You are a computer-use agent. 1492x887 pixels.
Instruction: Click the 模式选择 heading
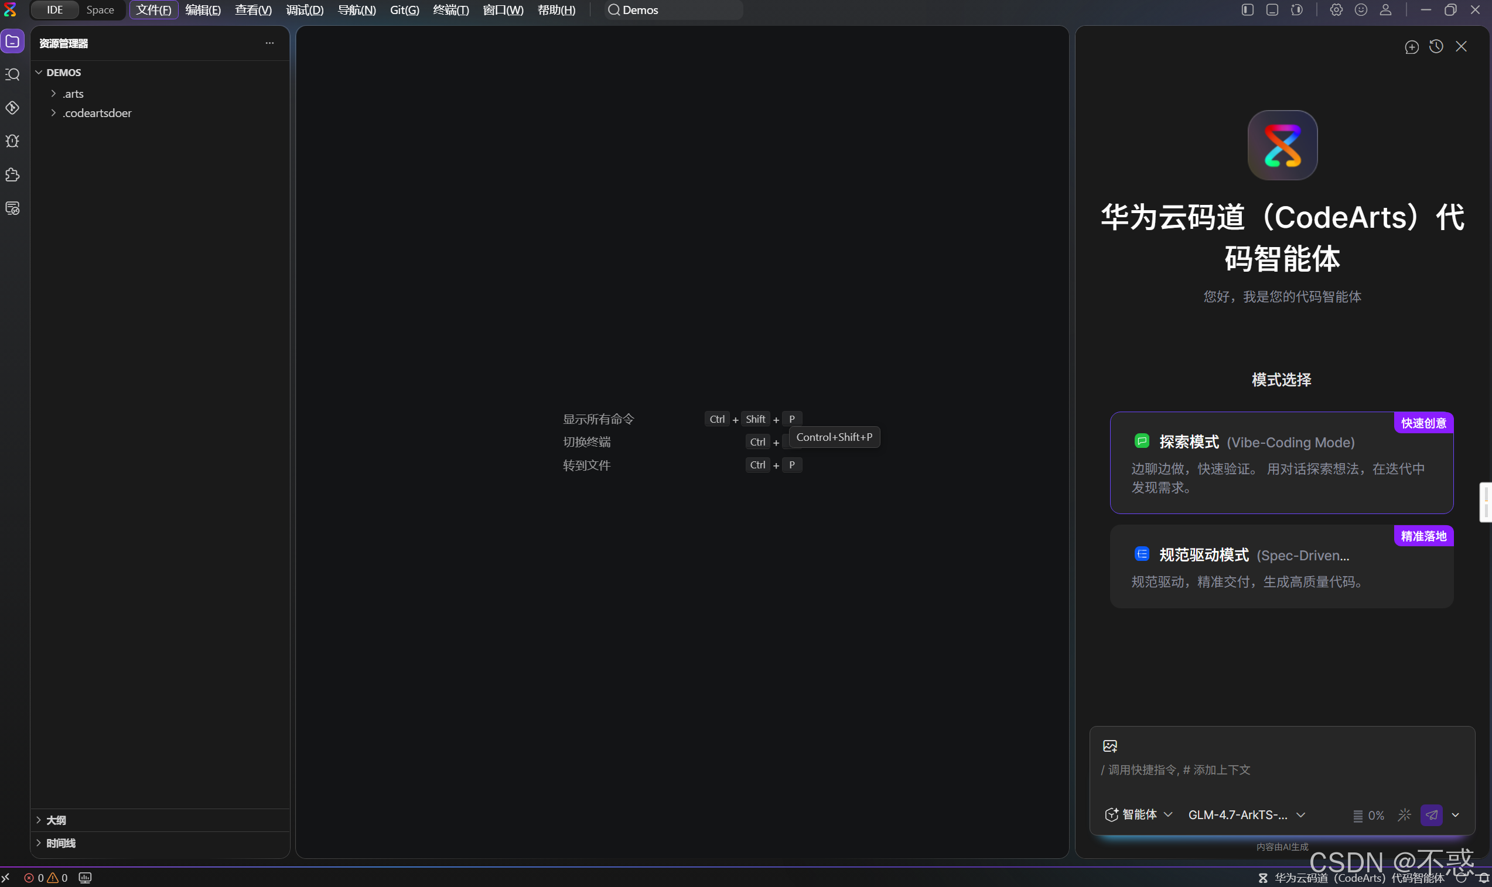click(1282, 379)
